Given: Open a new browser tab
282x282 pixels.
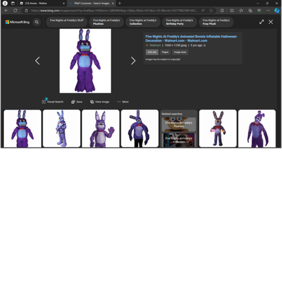Looking at the screenshot, I should tap(120, 3).
